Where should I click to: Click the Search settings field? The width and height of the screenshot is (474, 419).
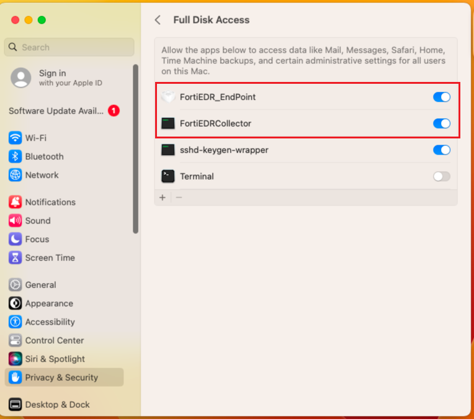click(x=69, y=47)
